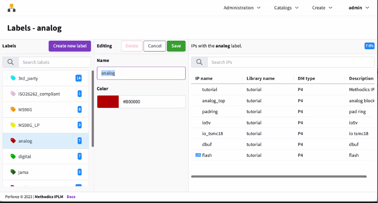Expand the Catalogs dropdown menu
This screenshot has height=203, width=378.
click(286, 8)
